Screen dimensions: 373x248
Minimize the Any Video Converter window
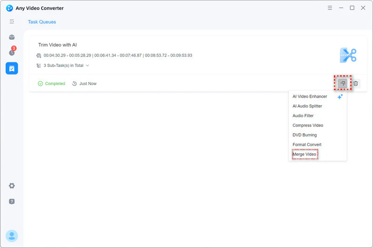tap(341, 8)
